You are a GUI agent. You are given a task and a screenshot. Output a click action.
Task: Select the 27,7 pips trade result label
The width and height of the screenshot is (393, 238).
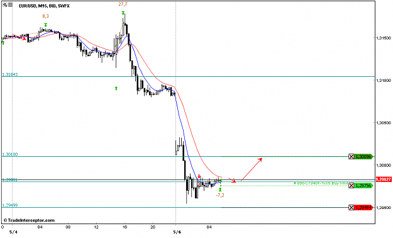(x=123, y=4)
